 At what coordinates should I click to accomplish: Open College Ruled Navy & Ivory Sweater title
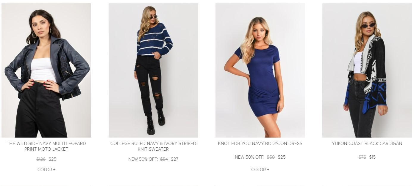click(x=153, y=146)
